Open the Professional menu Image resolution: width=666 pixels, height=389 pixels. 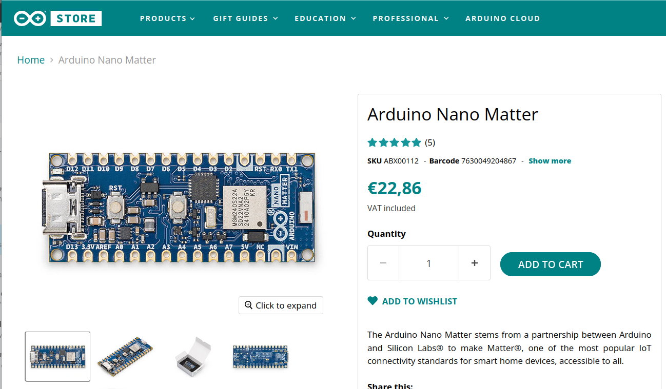point(411,18)
